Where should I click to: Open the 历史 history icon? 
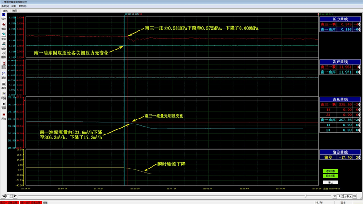(x=4, y=116)
